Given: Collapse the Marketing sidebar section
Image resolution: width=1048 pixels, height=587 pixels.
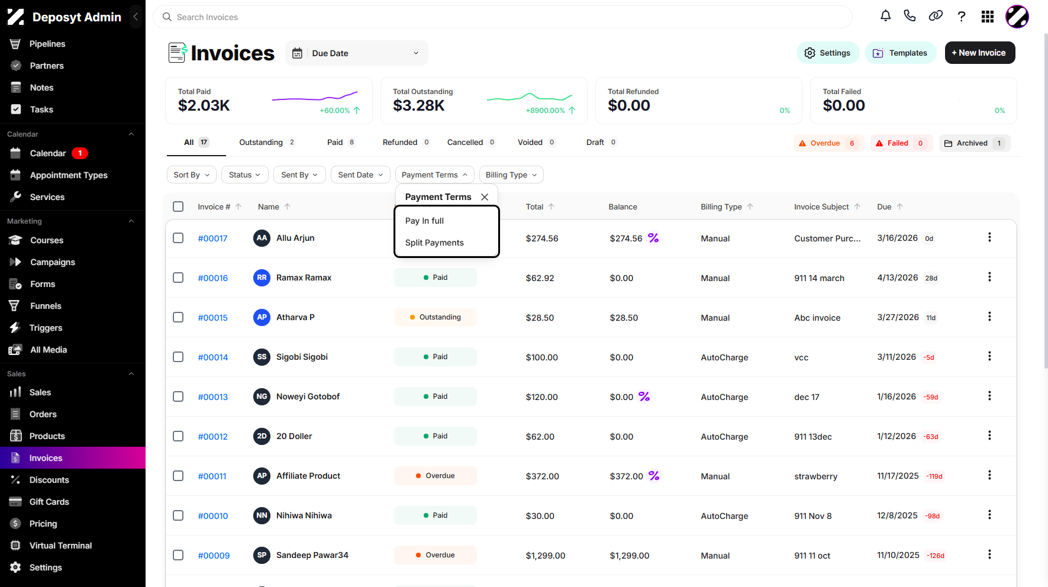Looking at the screenshot, I should 131,221.
